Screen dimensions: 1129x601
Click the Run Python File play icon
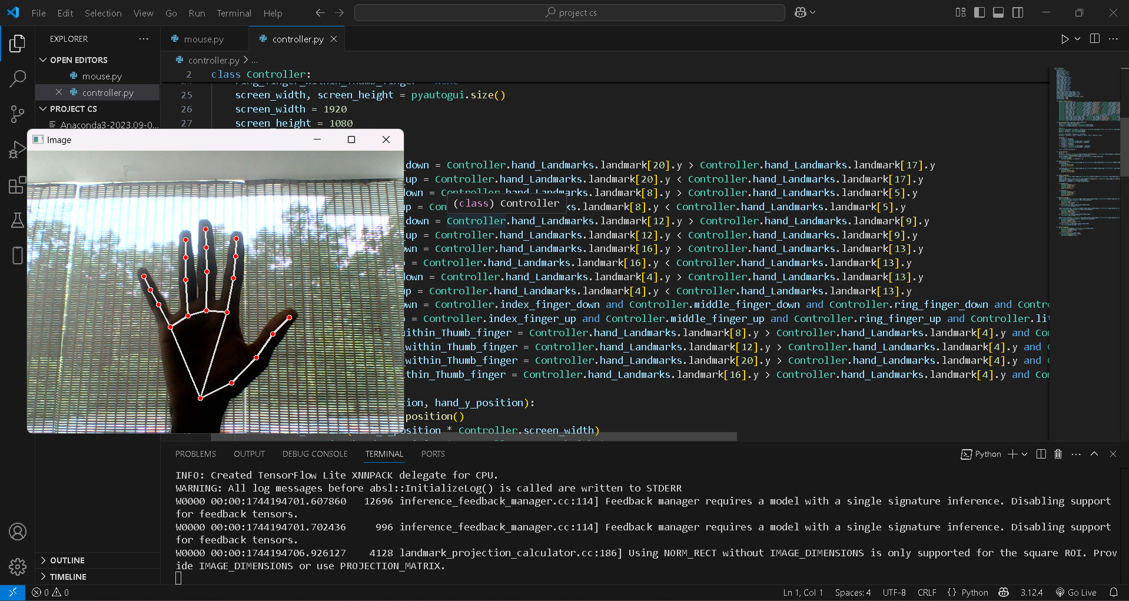(x=1064, y=39)
